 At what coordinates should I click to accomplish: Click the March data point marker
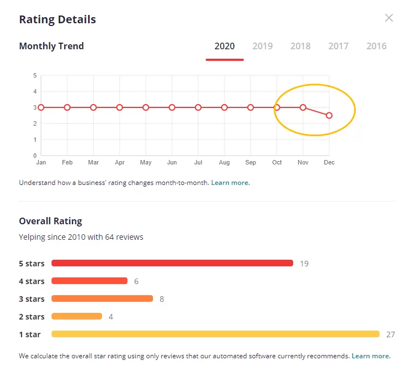click(x=93, y=107)
